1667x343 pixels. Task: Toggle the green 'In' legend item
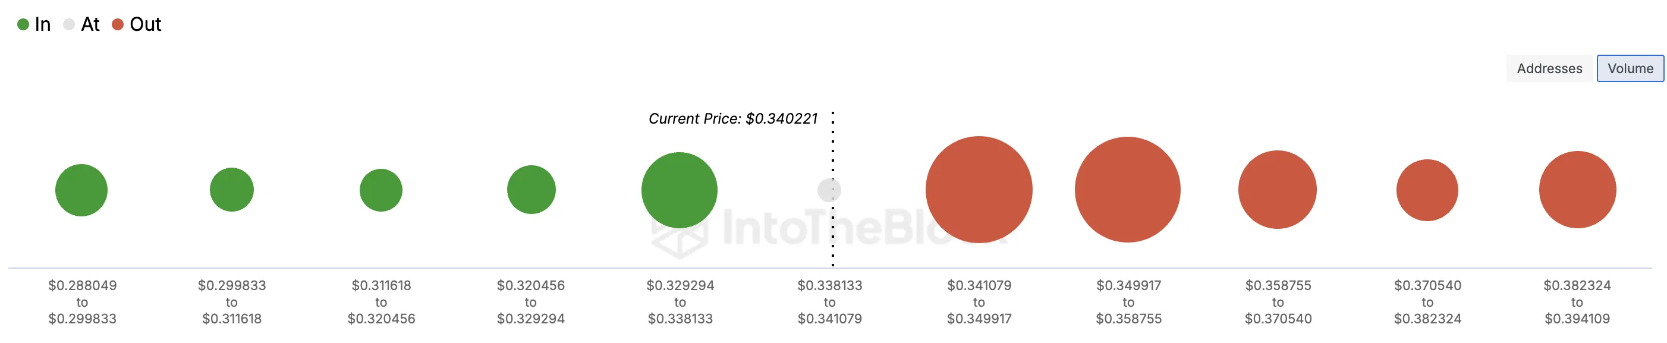[x=34, y=24]
